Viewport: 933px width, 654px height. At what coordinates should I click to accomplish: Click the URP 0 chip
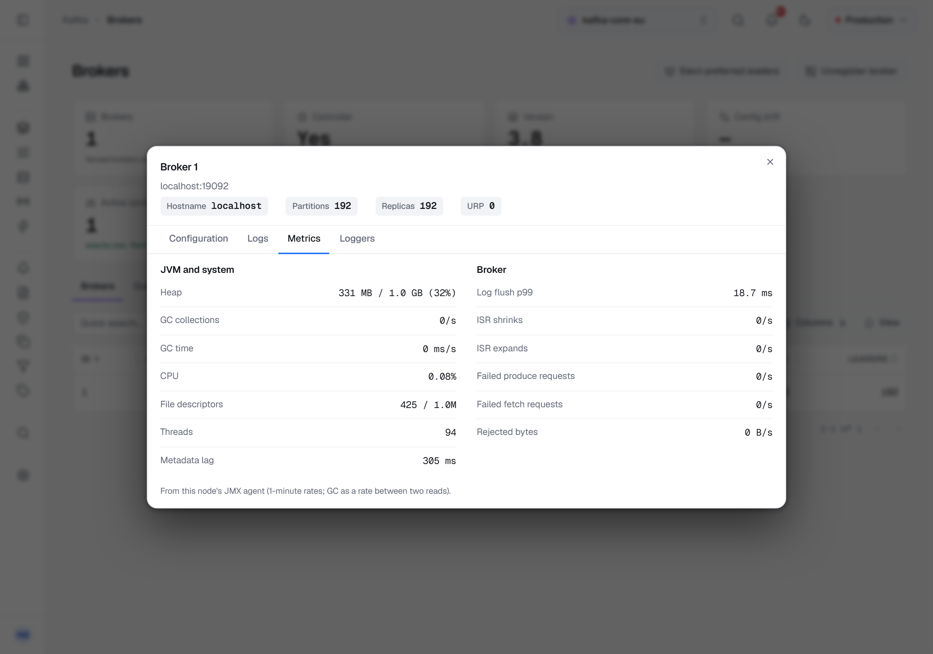tap(481, 206)
